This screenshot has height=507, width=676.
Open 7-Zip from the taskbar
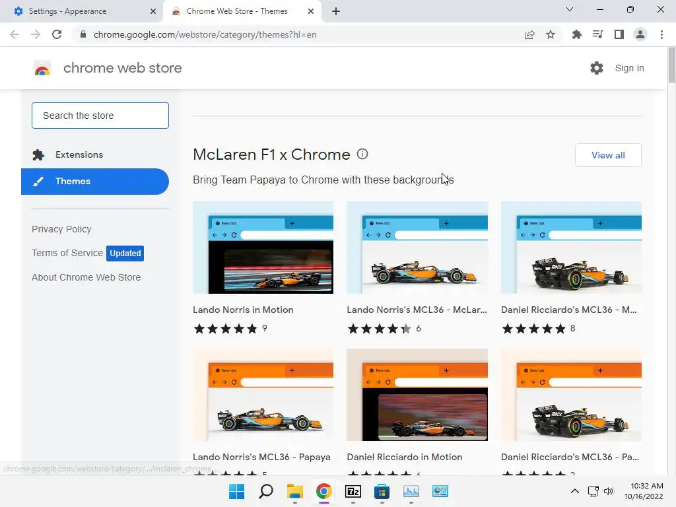pyautogui.click(x=353, y=491)
